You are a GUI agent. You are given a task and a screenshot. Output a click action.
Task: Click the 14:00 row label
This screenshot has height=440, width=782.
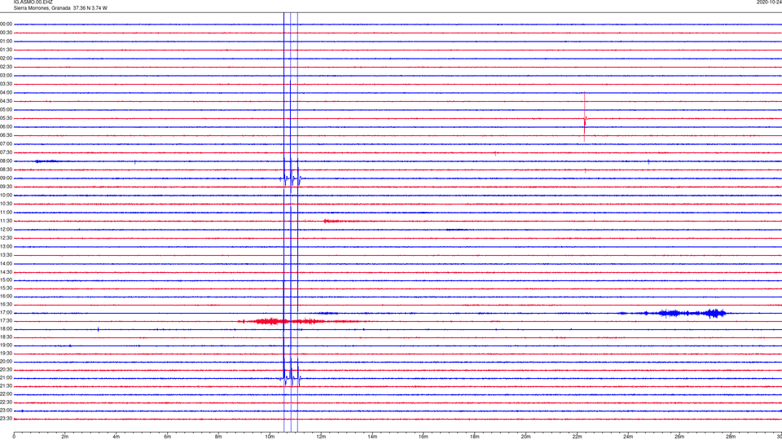point(6,263)
